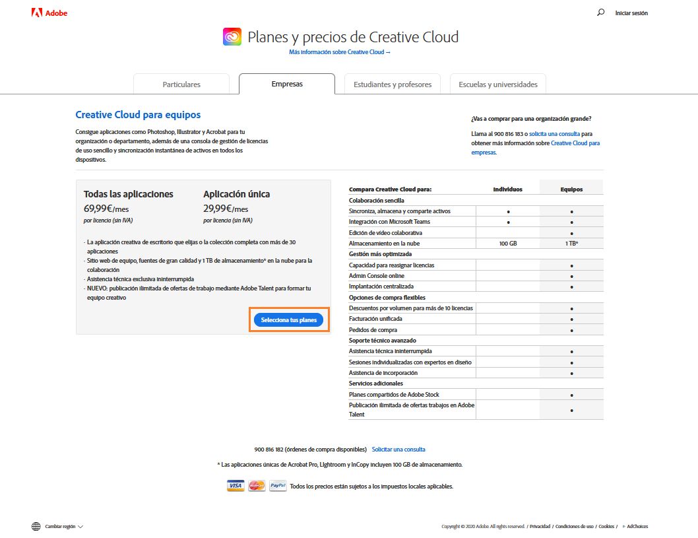Click the Facturación unificada row
The image size is (698, 538).
476,319
